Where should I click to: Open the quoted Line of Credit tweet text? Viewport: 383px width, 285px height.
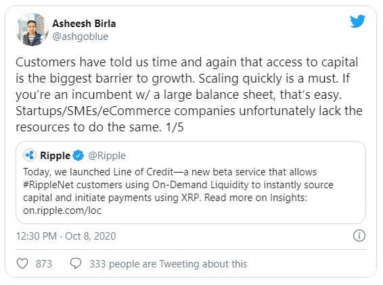tap(179, 191)
